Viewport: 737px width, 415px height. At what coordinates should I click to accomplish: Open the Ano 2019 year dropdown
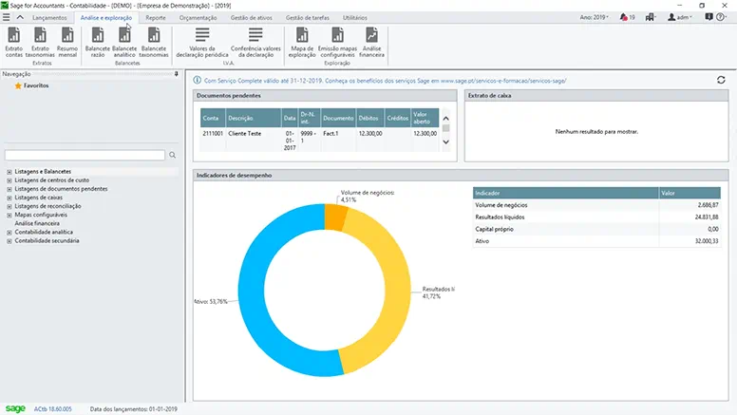coord(594,17)
